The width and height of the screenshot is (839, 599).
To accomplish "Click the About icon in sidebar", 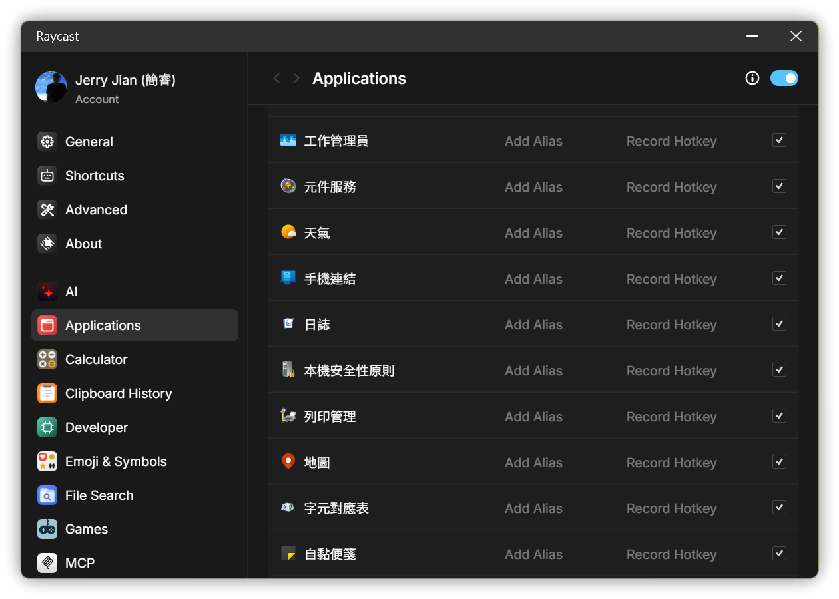I will [x=47, y=244].
